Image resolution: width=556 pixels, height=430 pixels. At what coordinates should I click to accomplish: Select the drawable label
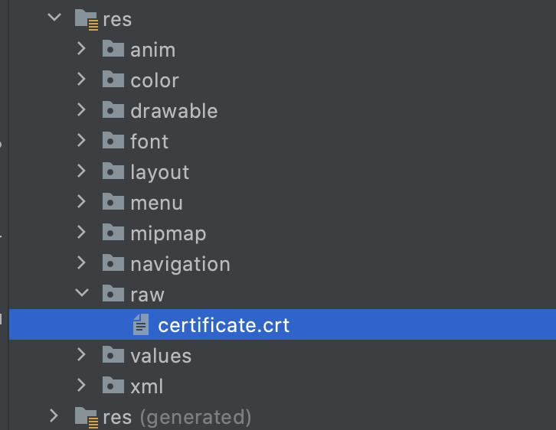[174, 111]
